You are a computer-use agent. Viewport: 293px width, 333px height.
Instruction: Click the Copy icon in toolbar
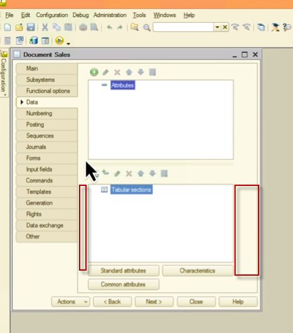point(57,27)
